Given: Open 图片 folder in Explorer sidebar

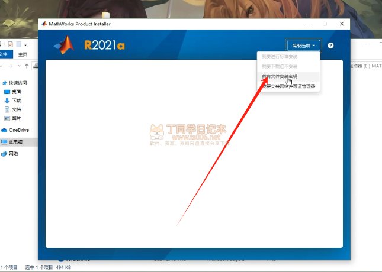Looking at the screenshot, I should pyautogui.click(x=17, y=118).
